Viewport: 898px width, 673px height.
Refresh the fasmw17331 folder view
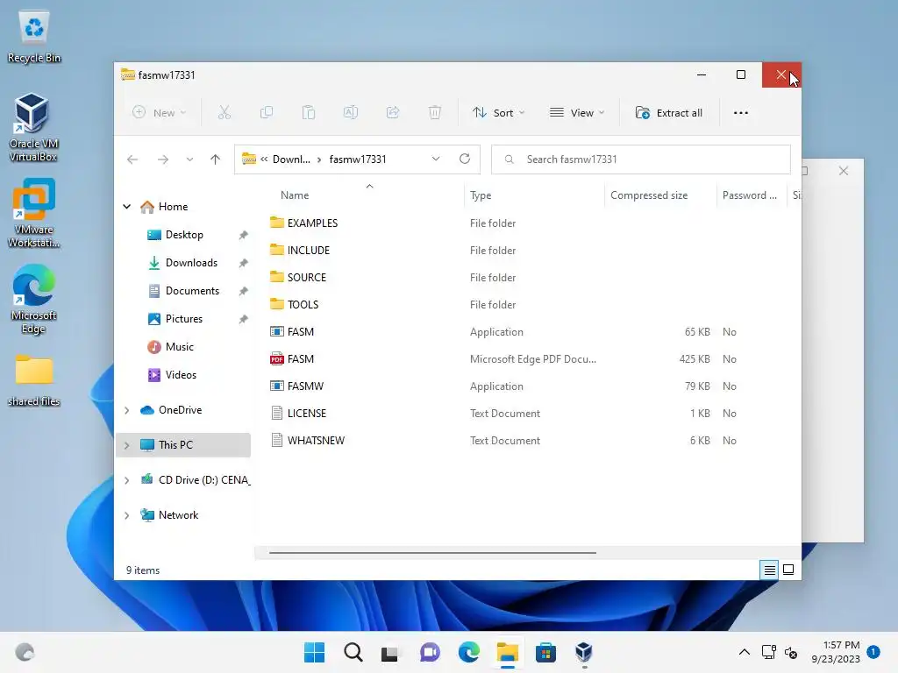click(x=465, y=159)
